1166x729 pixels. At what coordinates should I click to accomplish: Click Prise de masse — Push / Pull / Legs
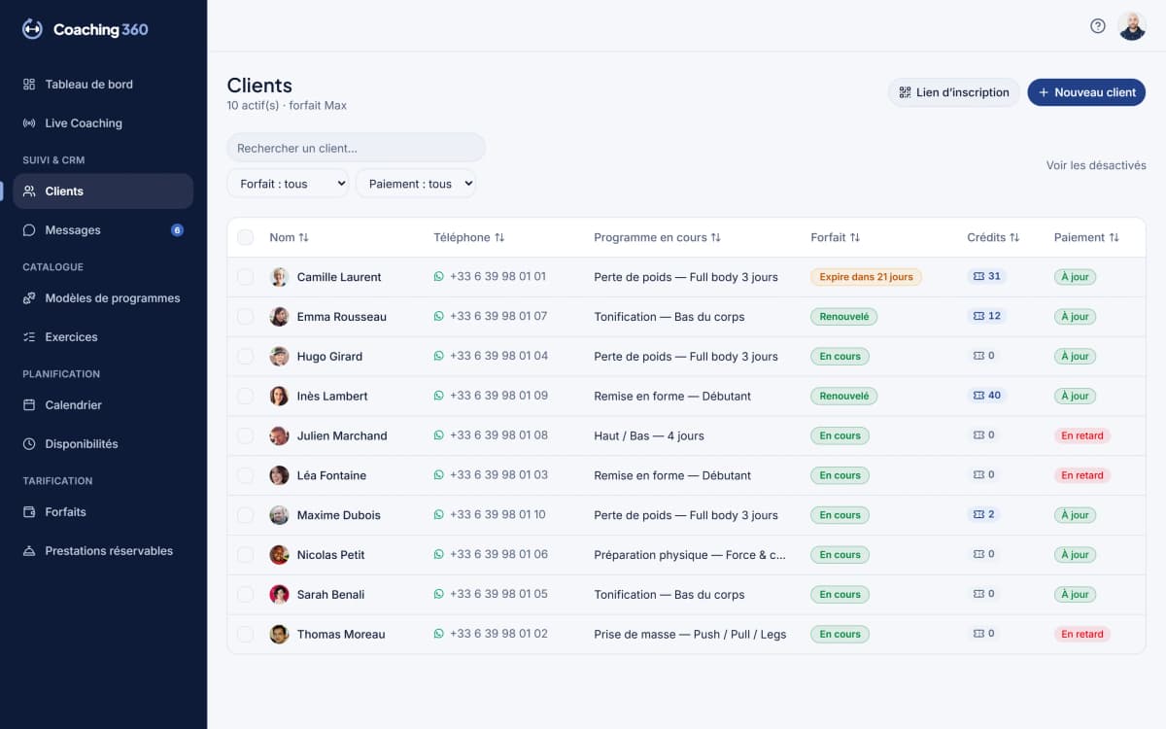click(690, 634)
